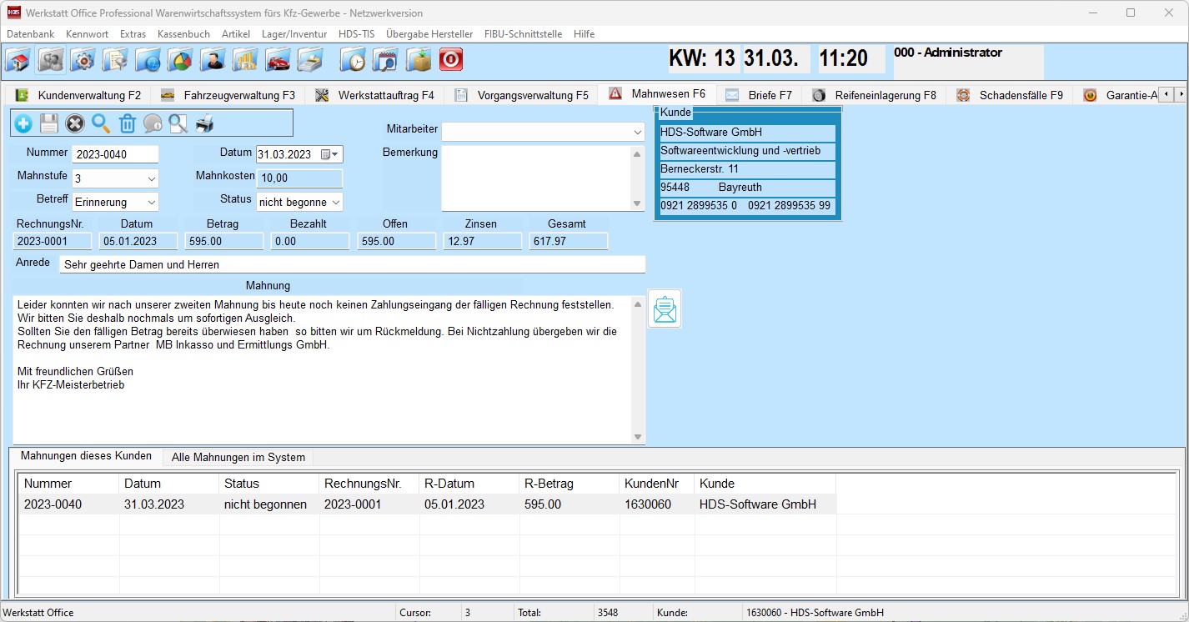Select table row Nummer 2023-0040
Screen dimensions: 1189x622
(x=426, y=504)
